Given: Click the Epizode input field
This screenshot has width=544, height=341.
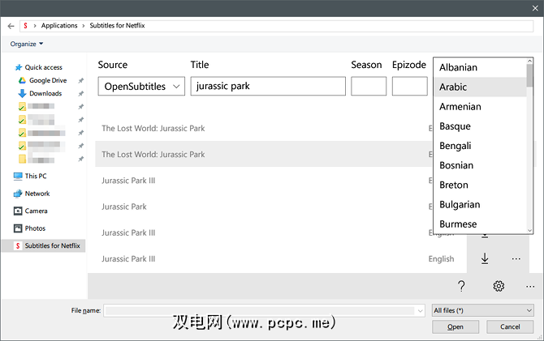Looking at the screenshot, I should pyautogui.click(x=409, y=86).
